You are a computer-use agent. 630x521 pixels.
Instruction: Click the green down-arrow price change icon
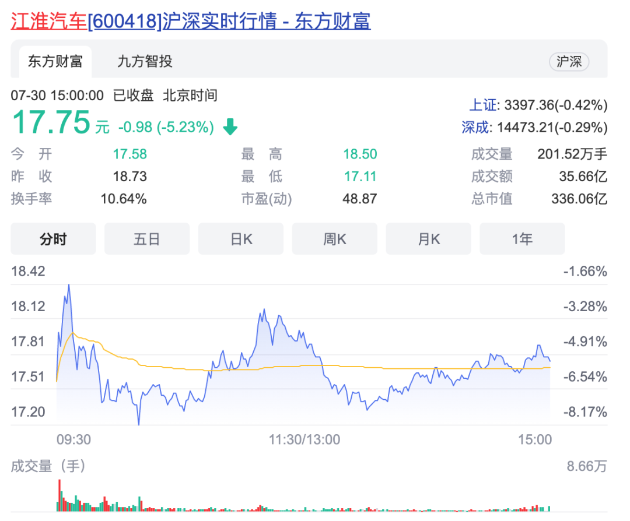coord(230,127)
